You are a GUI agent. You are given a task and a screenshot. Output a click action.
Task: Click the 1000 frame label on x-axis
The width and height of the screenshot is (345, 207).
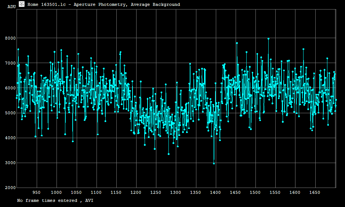pos(56,192)
